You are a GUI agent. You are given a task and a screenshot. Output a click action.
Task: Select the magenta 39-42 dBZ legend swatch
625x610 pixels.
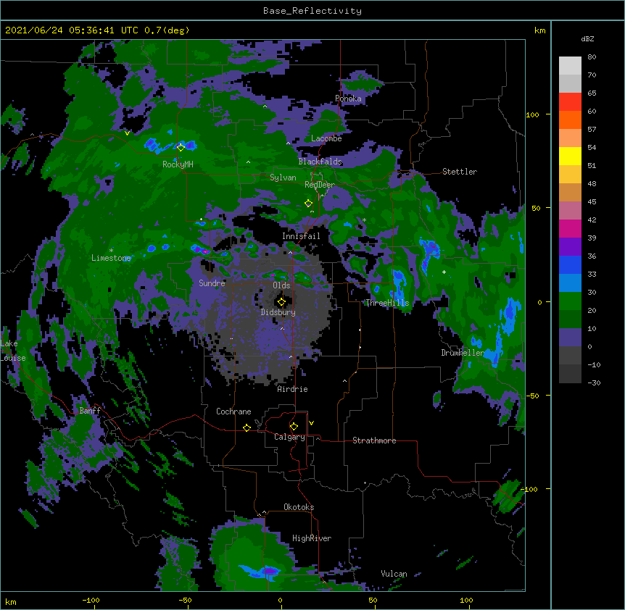570,228
